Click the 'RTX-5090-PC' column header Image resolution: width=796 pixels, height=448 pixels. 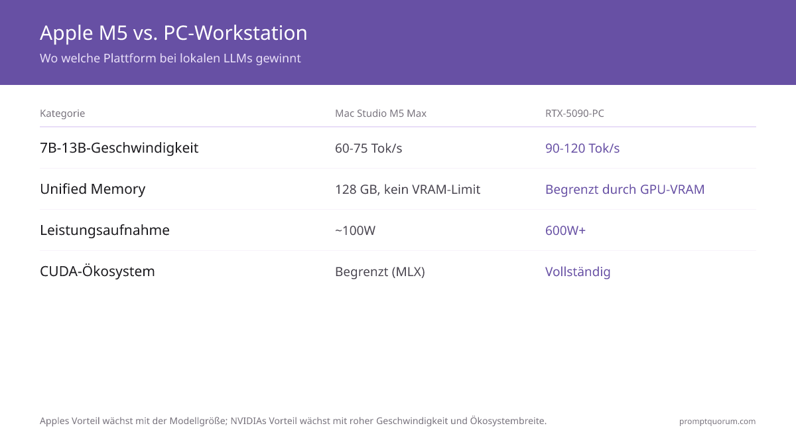click(574, 113)
